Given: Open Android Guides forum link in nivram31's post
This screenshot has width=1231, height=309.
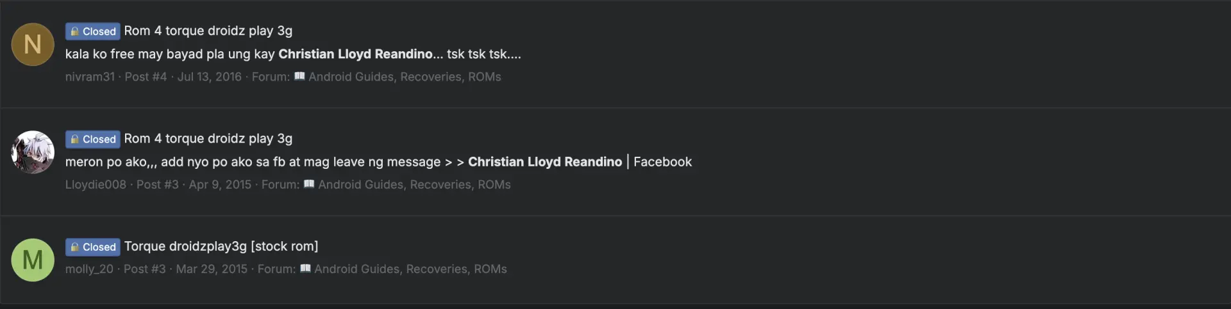Looking at the screenshot, I should 405,77.
